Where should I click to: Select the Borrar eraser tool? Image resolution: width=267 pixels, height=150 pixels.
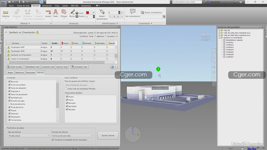(x=72, y=14)
